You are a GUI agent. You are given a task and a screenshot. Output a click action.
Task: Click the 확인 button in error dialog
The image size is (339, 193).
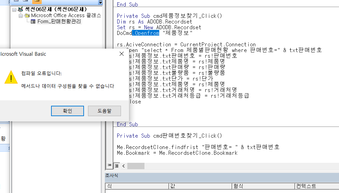point(67,111)
